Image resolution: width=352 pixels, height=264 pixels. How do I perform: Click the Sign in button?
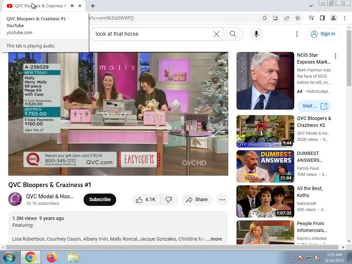(323, 34)
